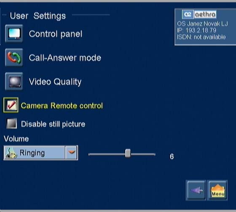Click the right end of volume slider track
Viewport: 236px width, 212px height.
click(x=154, y=154)
